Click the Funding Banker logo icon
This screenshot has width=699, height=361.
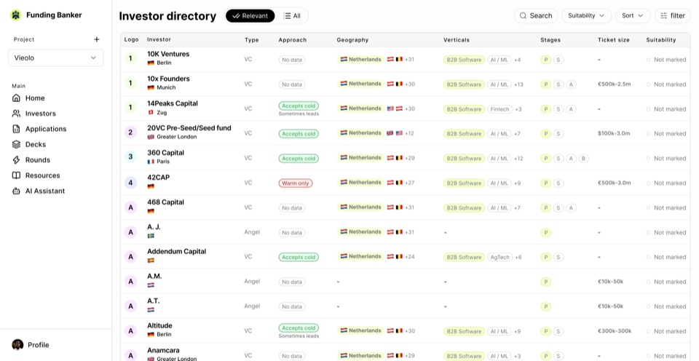click(16, 15)
